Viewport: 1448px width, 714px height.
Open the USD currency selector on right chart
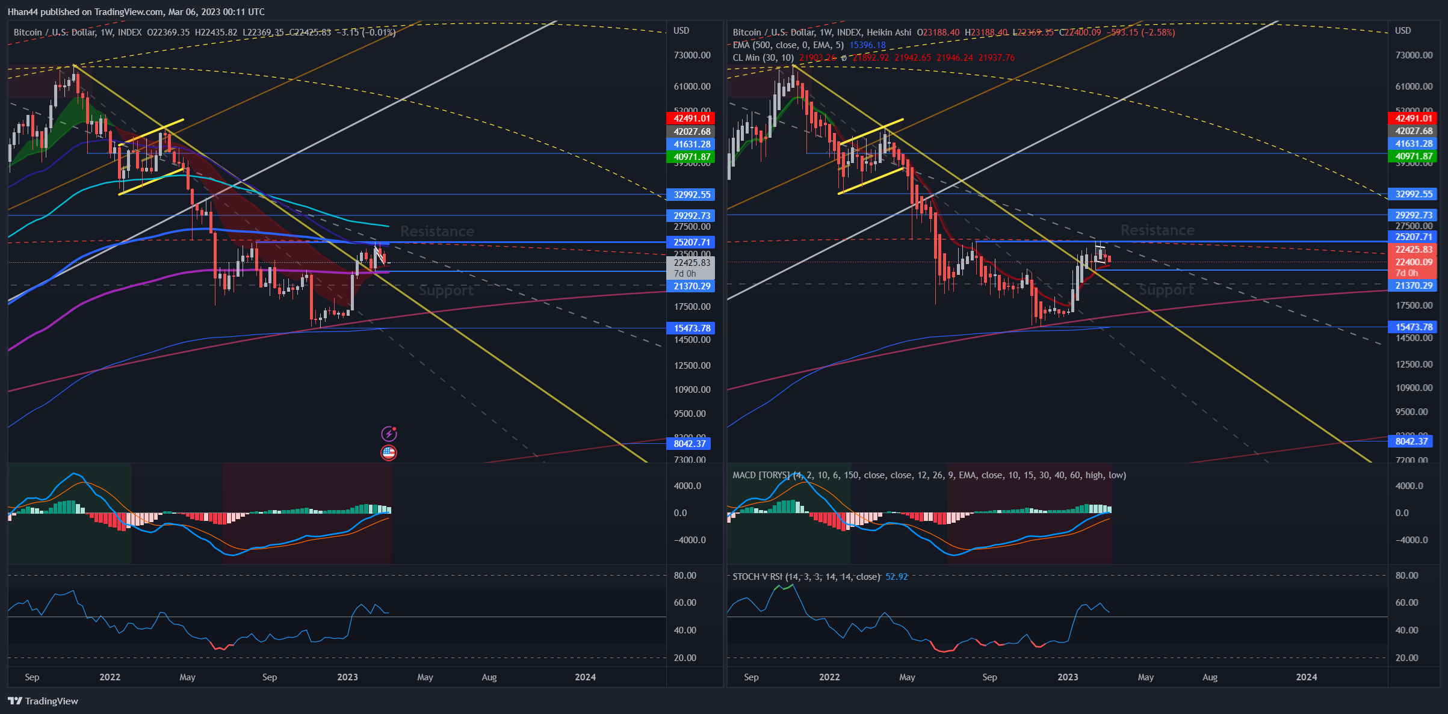[x=1403, y=31]
